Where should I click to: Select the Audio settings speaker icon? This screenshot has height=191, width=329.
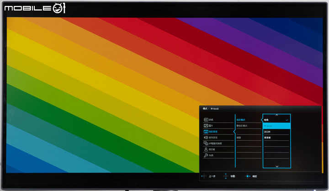click(206, 138)
